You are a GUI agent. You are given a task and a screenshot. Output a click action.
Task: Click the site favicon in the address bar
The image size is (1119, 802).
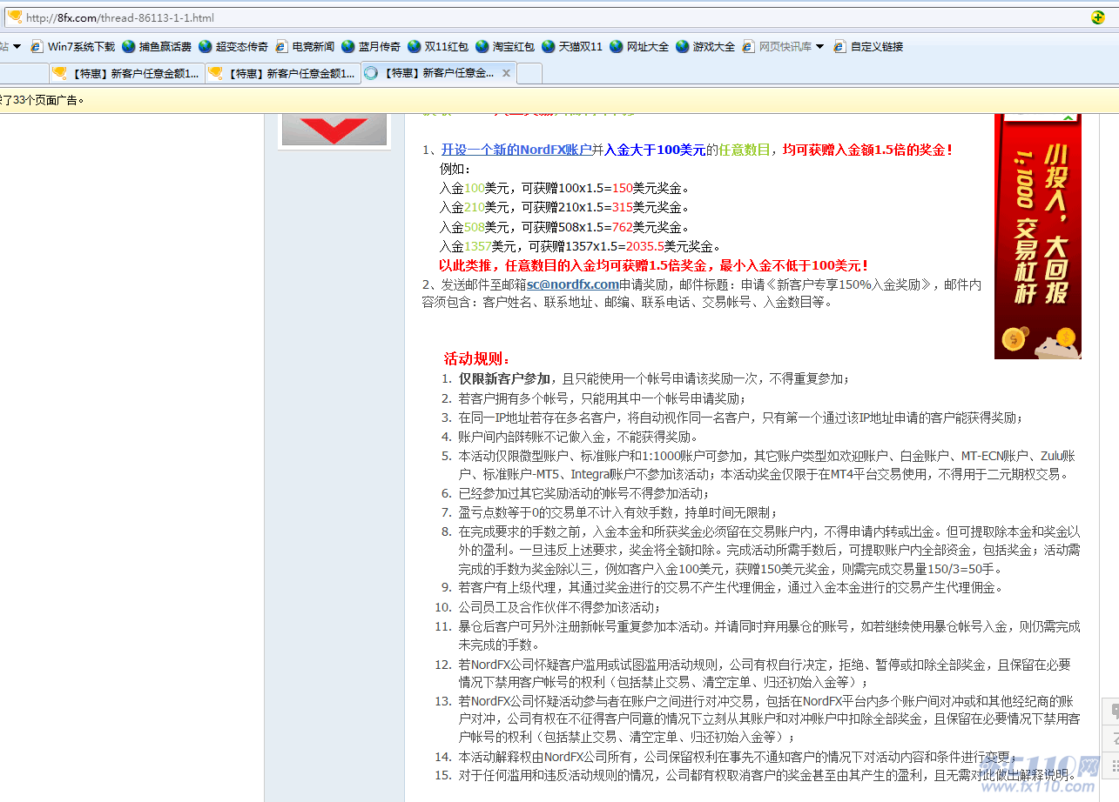coord(15,17)
